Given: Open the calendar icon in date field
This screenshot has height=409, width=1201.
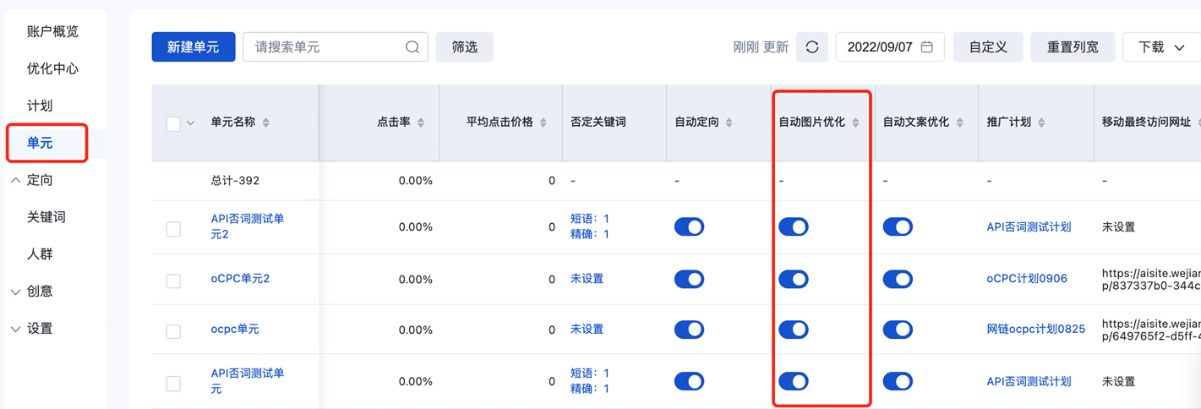Looking at the screenshot, I should (926, 47).
